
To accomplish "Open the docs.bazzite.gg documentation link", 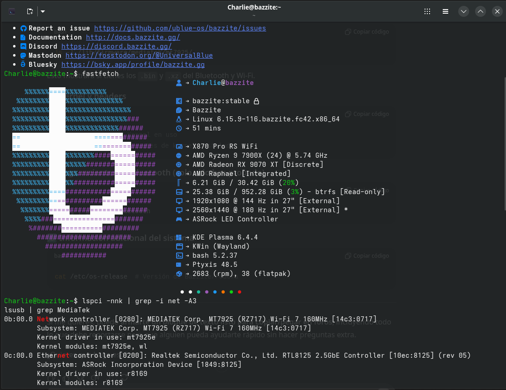I will 133,37.
